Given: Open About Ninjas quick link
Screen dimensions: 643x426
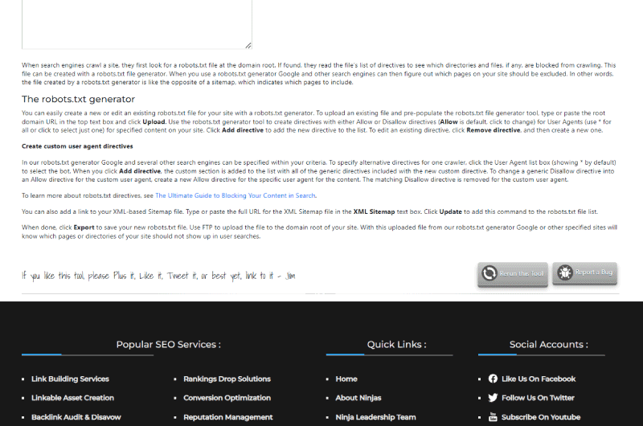Looking at the screenshot, I should tap(358, 398).
